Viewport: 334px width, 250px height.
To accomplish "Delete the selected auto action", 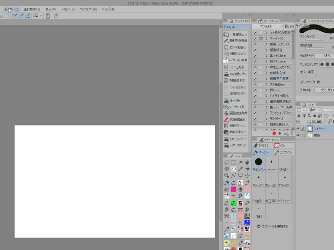I will [x=292, y=133].
